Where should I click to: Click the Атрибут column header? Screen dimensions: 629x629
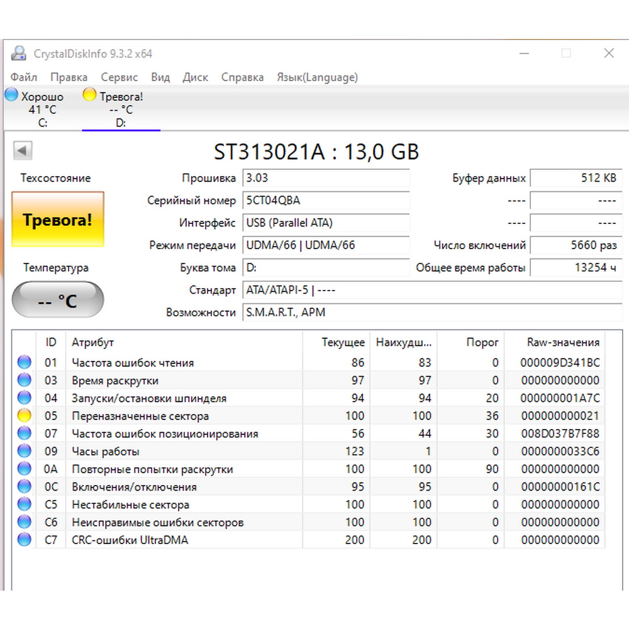pyautogui.click(x=184, y=342)
